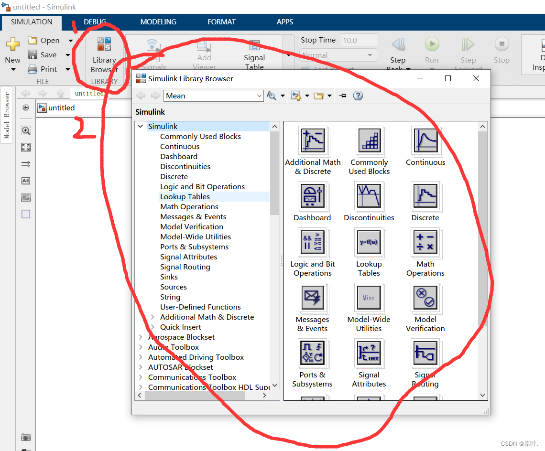Open the Continuous library icon
This screenshot has width=545, height=451.
tap(426, 140)
